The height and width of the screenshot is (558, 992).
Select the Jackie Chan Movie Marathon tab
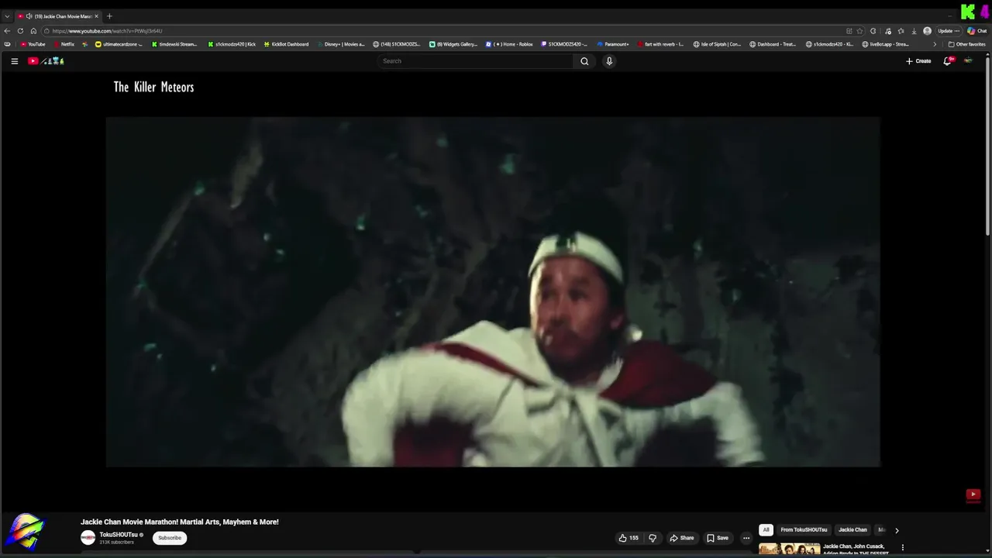[x=58, y=16]
